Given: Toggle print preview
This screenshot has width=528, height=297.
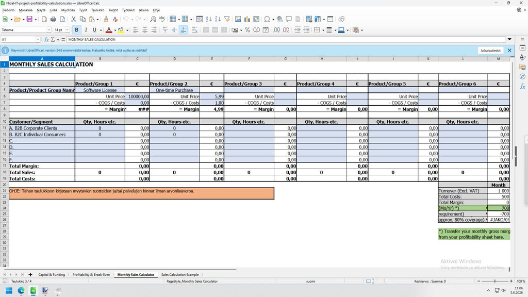Looking at the screenshot, I should point(62,19).
